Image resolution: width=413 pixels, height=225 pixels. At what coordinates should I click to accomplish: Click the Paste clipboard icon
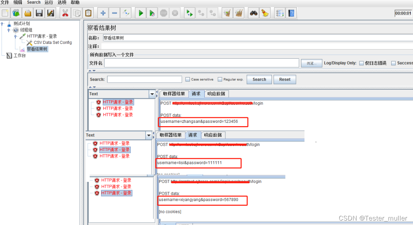(89, 13)
